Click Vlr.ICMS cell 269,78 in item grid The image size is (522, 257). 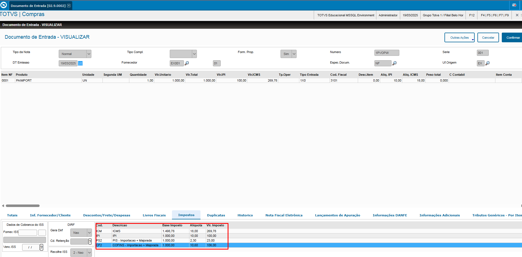coord(263,80)
